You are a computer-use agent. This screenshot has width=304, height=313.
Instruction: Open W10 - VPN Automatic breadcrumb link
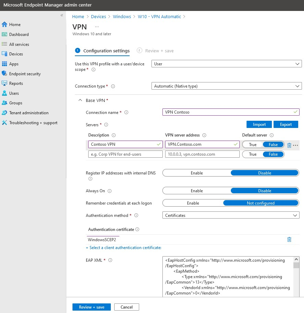tap(159, 16)
